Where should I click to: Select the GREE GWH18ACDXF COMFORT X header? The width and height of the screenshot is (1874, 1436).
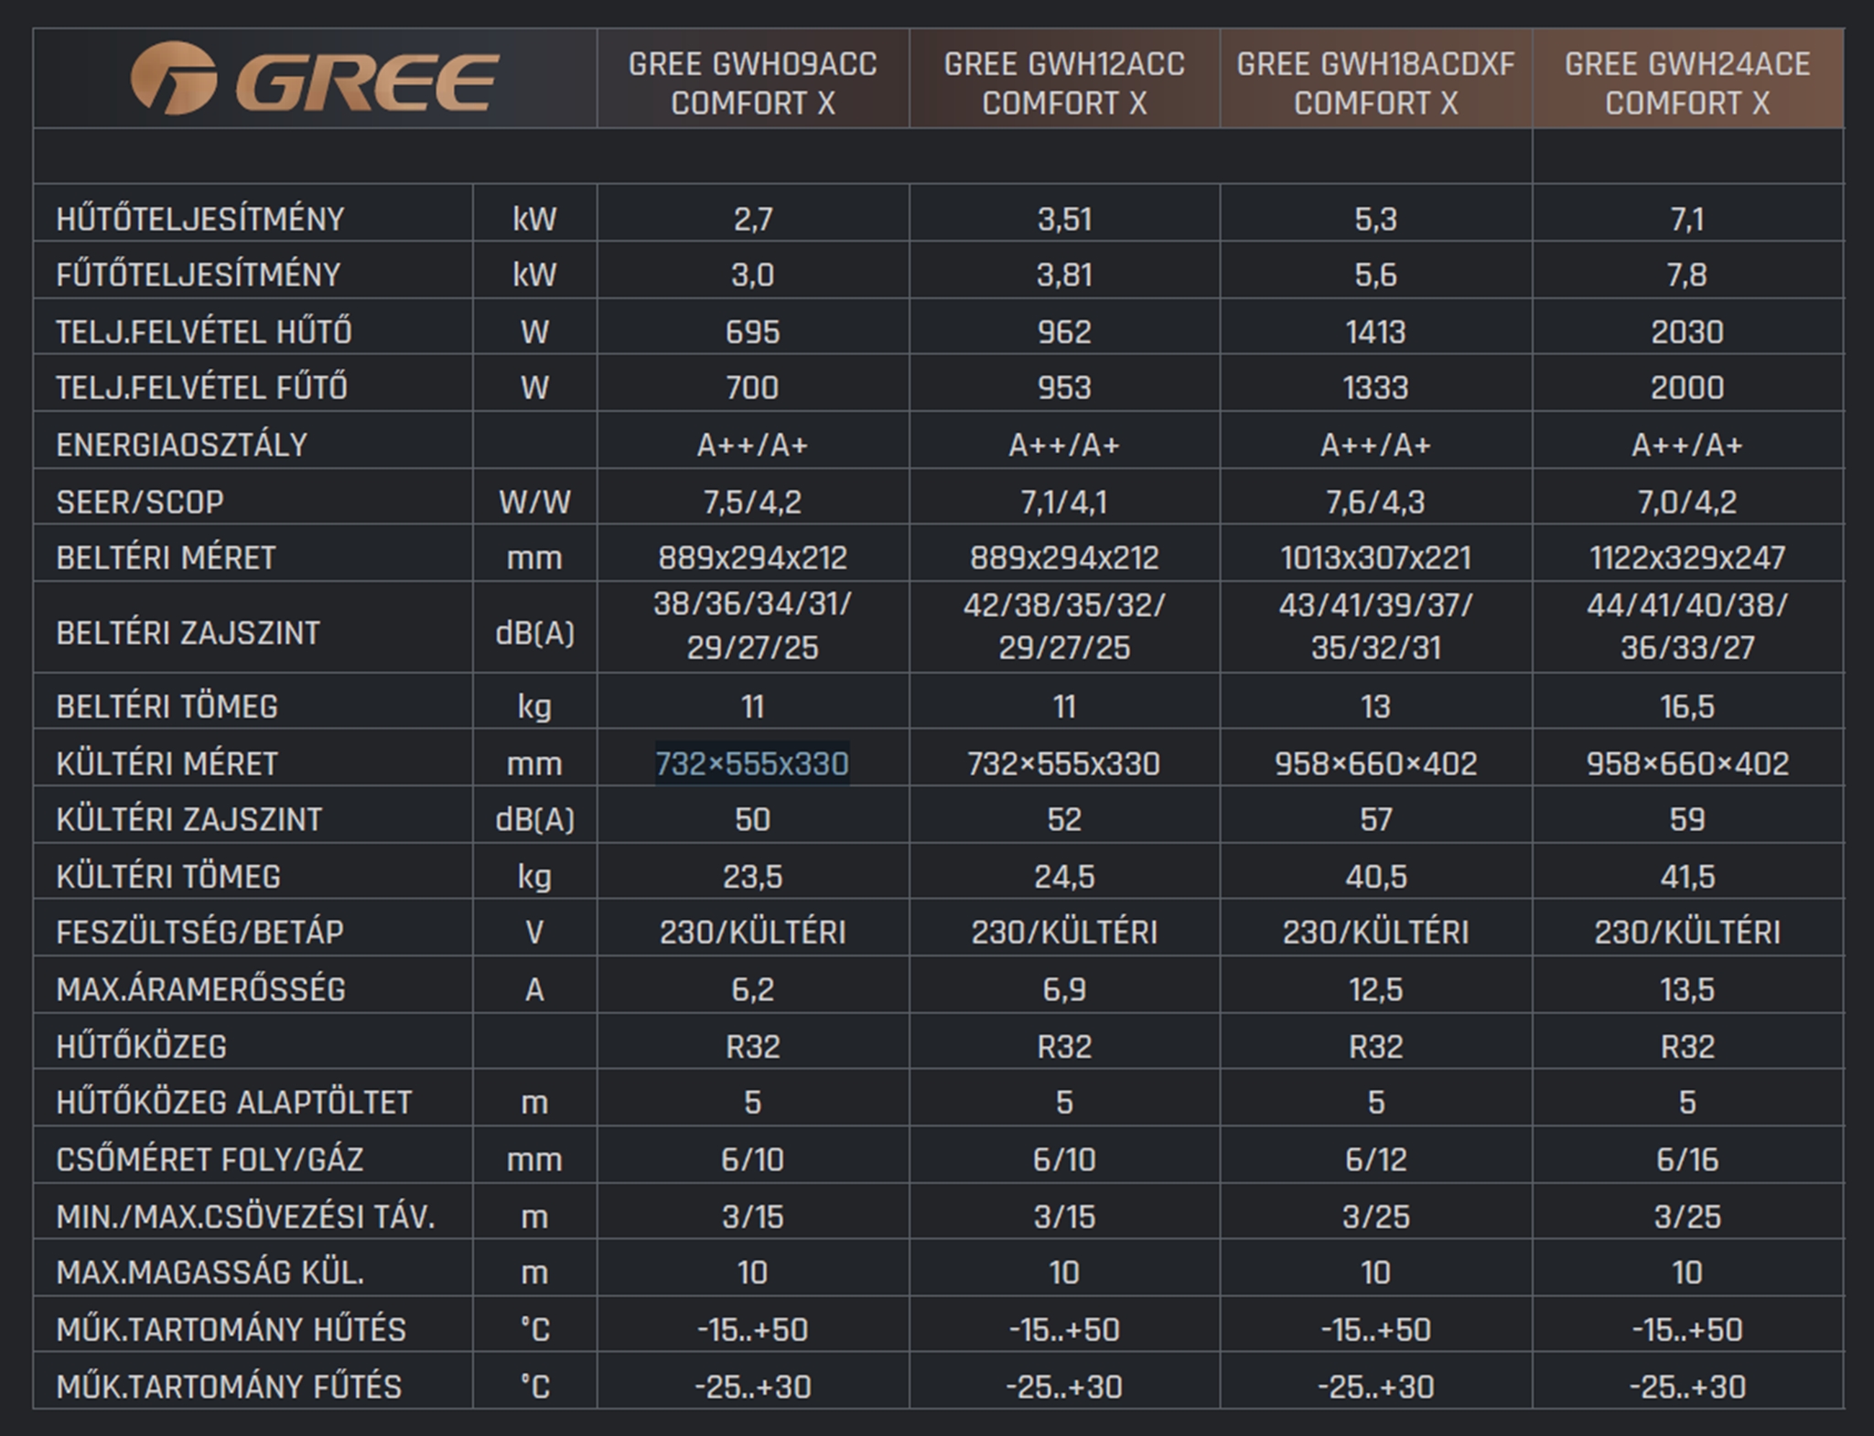coord(1376,83)
